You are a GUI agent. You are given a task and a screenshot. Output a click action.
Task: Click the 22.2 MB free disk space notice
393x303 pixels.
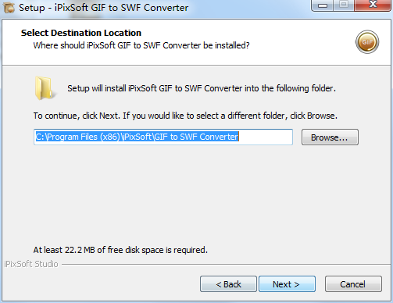(x=120, y=250)
